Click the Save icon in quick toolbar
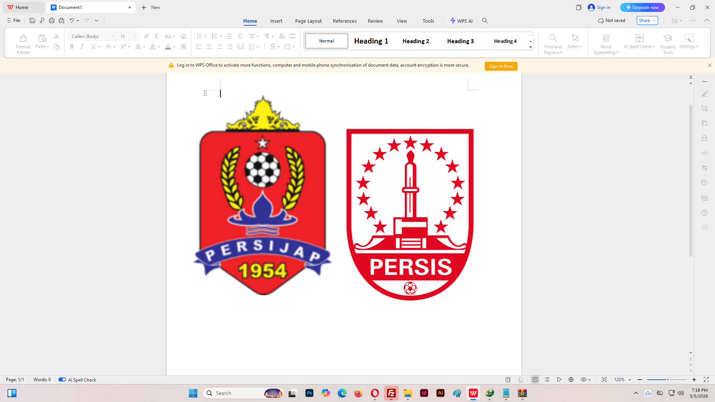 coord(32,20)
